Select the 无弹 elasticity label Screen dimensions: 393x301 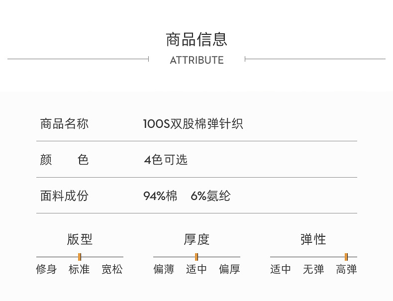coord(313,270)
